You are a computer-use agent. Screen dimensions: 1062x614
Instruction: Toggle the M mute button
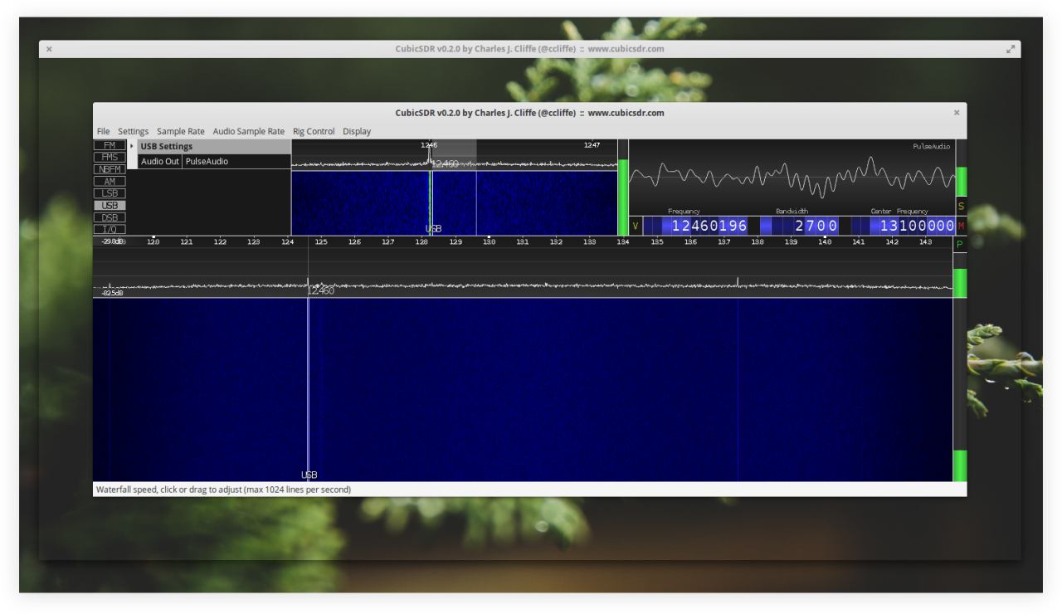click(961, 226)
